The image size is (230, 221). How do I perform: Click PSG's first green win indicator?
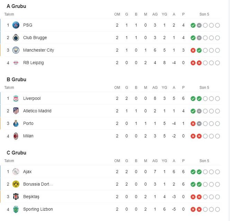(193, 25)
